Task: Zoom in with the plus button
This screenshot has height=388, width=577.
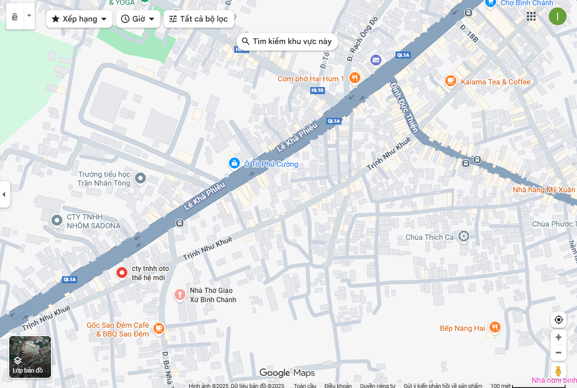Action: (559, 337)
